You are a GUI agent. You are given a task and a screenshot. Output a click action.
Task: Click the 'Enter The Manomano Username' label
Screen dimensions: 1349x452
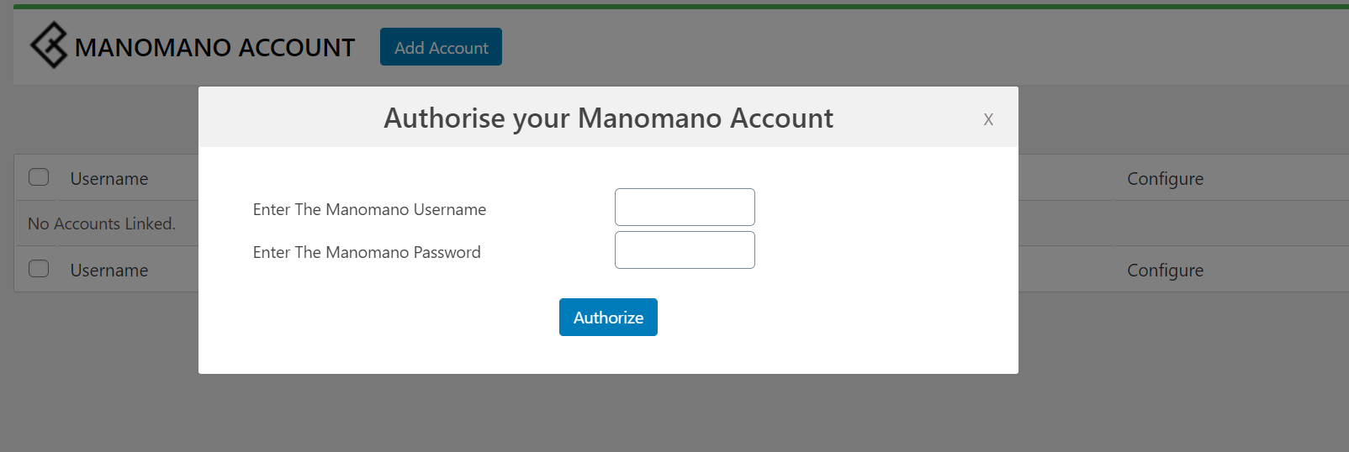click(369, 210)
